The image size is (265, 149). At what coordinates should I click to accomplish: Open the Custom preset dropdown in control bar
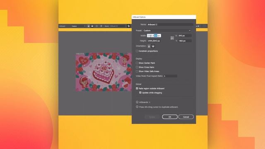[x=78, y=26]
